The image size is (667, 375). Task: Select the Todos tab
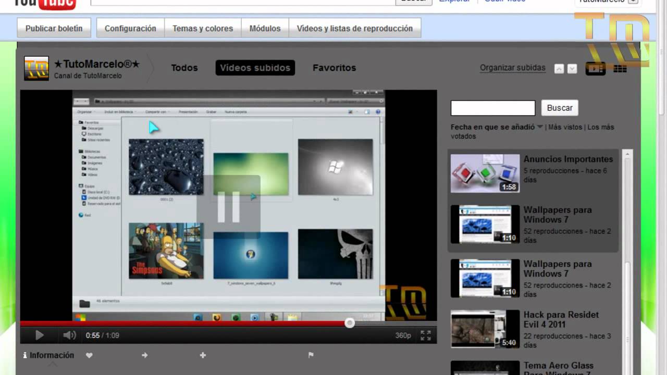click(x=184, y=68)
